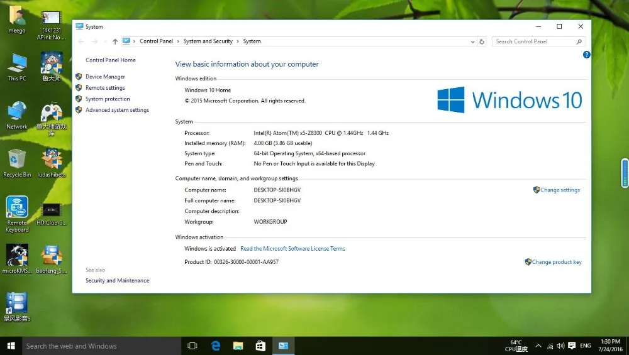The height and width of the screenshot is (355, 629).
Task: Open the meego desktop folder icon
Action: tap(17, 20)
